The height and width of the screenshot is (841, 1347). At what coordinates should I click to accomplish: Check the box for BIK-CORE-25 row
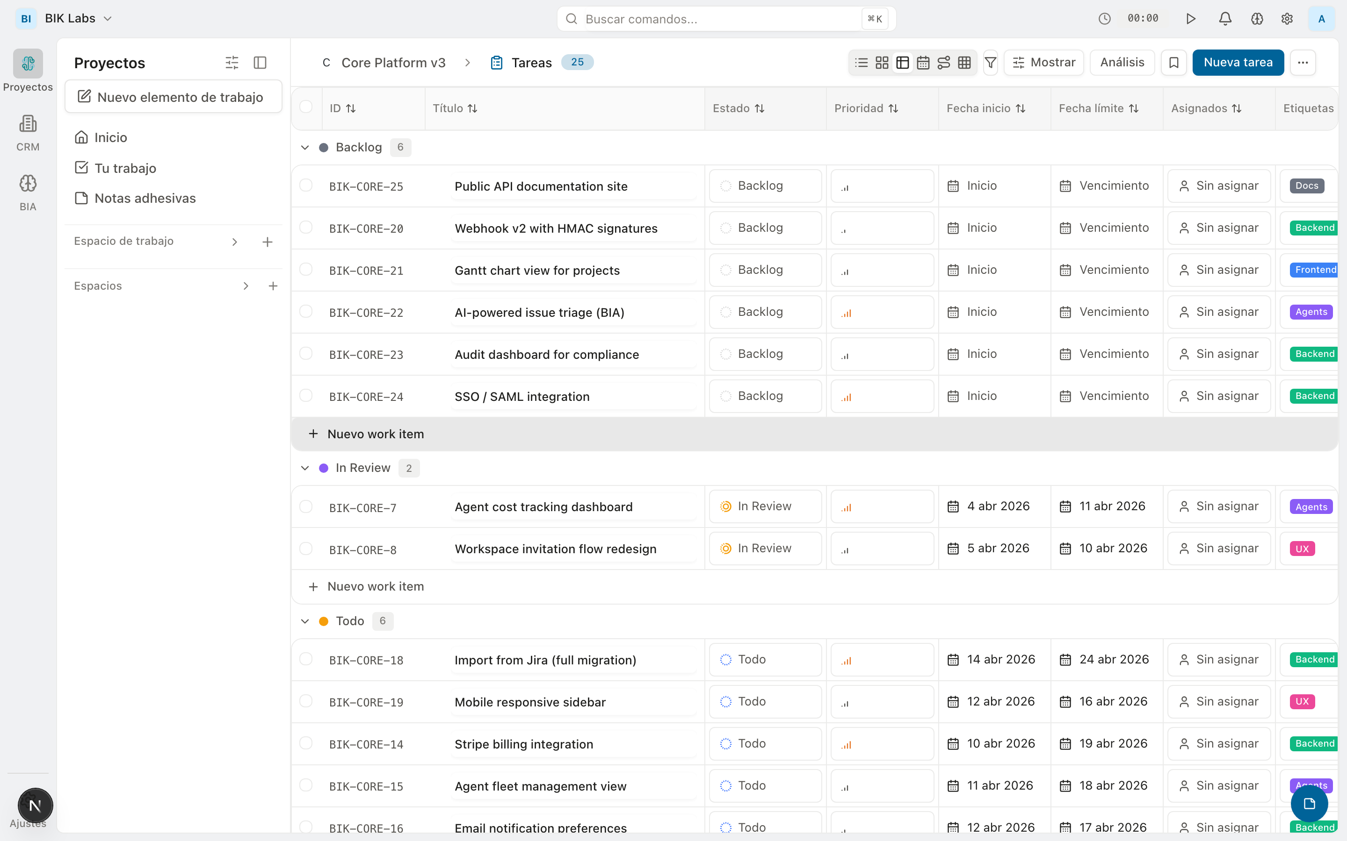point(305,185)
